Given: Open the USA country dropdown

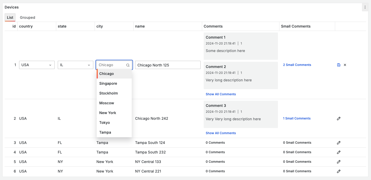Looking at the screenshot, I should point(37,65).
